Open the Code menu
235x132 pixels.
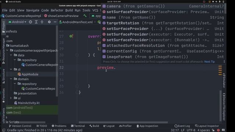(x=45, y=10)
